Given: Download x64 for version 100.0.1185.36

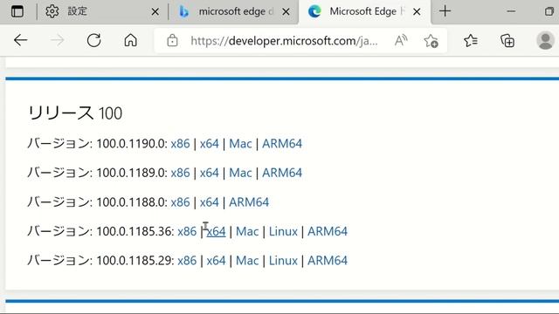Looking at the screenshot, I should [216, 231].
